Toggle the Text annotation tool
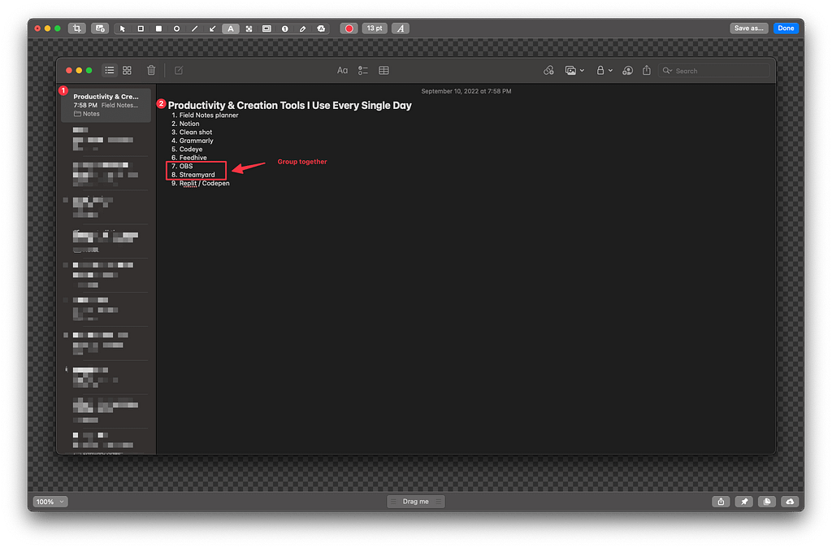This screenshot has height=548, width=832. click(x=231, y=28)
